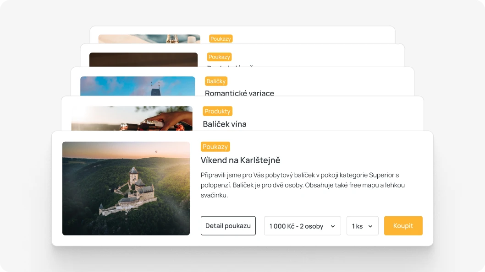Select the Balíčky category tag

(x=216, y=81)
